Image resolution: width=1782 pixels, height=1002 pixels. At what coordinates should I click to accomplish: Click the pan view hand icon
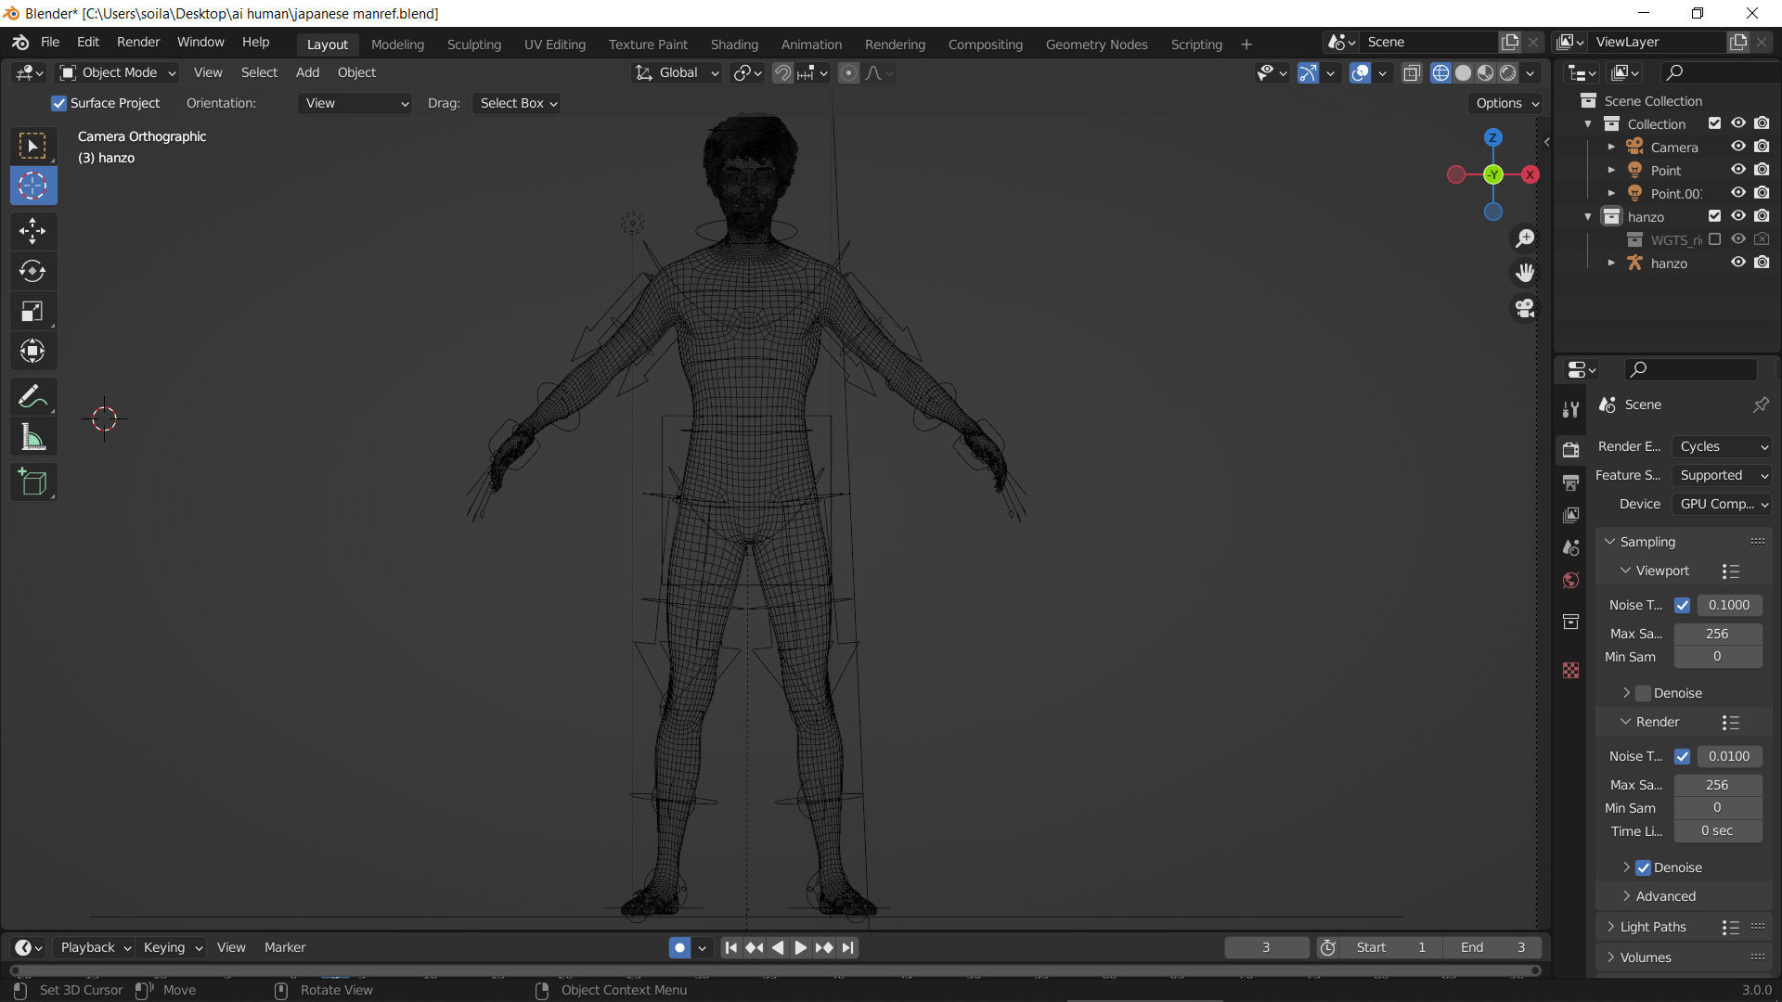click(1524, 273)
